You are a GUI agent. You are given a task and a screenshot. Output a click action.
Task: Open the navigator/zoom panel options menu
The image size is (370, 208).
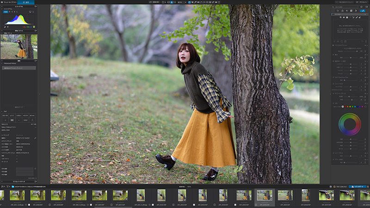(36, 31)
